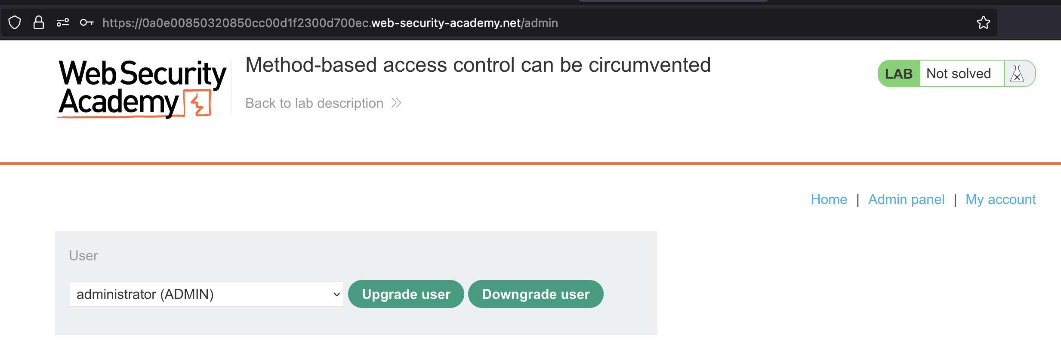The width and height of the screenshot is (1061, 347).
Task: Open the My account link
Action: [x=1000, y=199]
